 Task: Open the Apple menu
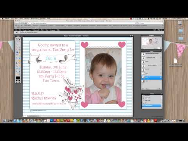pyautogui.click(x=2, y=19)
